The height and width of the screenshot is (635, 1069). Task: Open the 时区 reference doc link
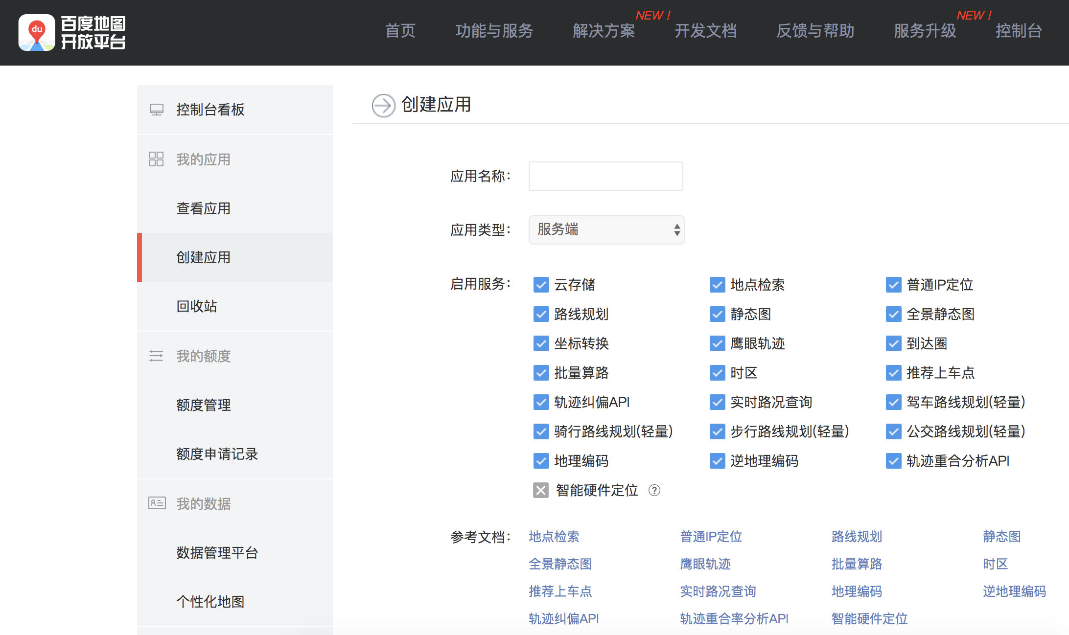[996, 564]
